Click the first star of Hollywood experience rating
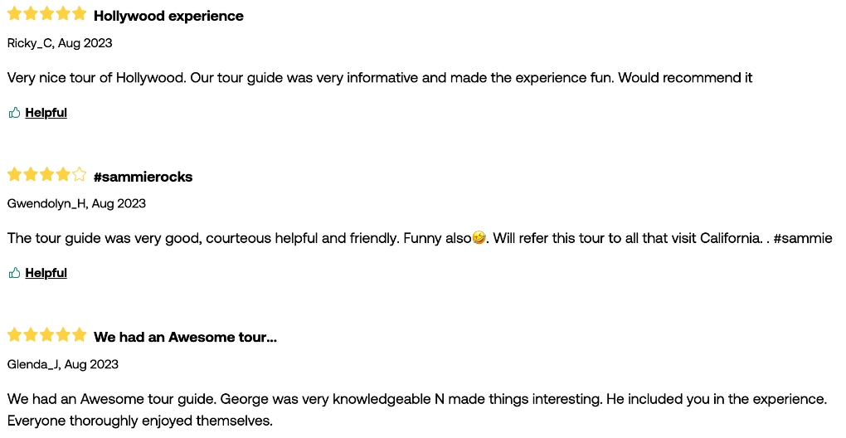 (15, 13)
